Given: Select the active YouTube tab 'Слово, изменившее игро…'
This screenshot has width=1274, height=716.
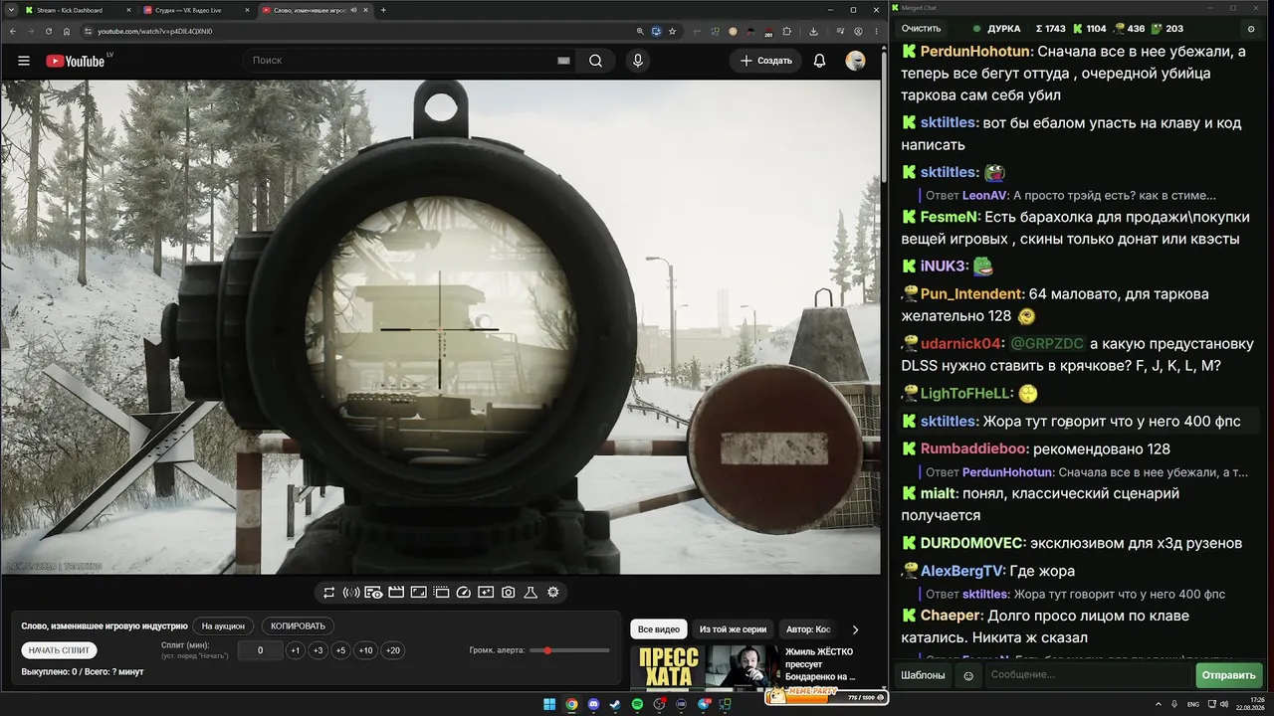Looking at the screenshot, I should (x=316, y=10).
